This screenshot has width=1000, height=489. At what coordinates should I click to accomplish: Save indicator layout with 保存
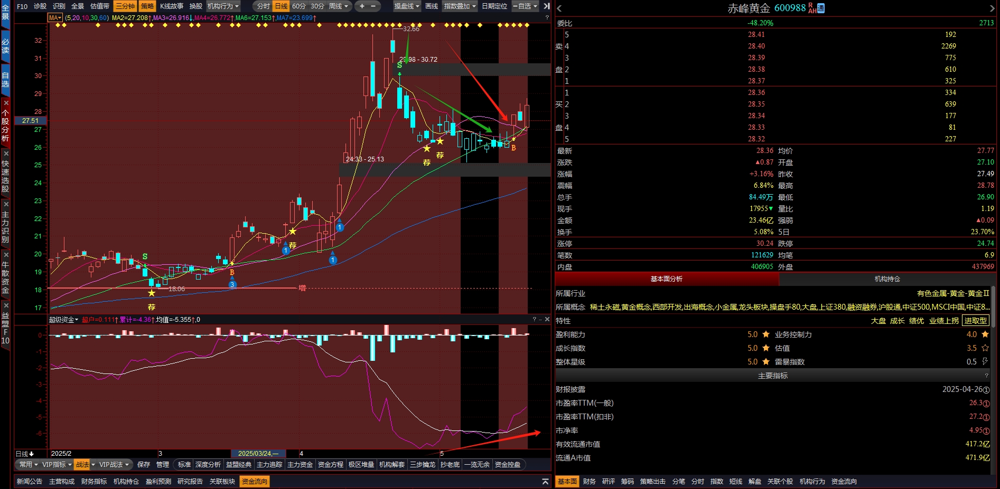pos(144,465)
